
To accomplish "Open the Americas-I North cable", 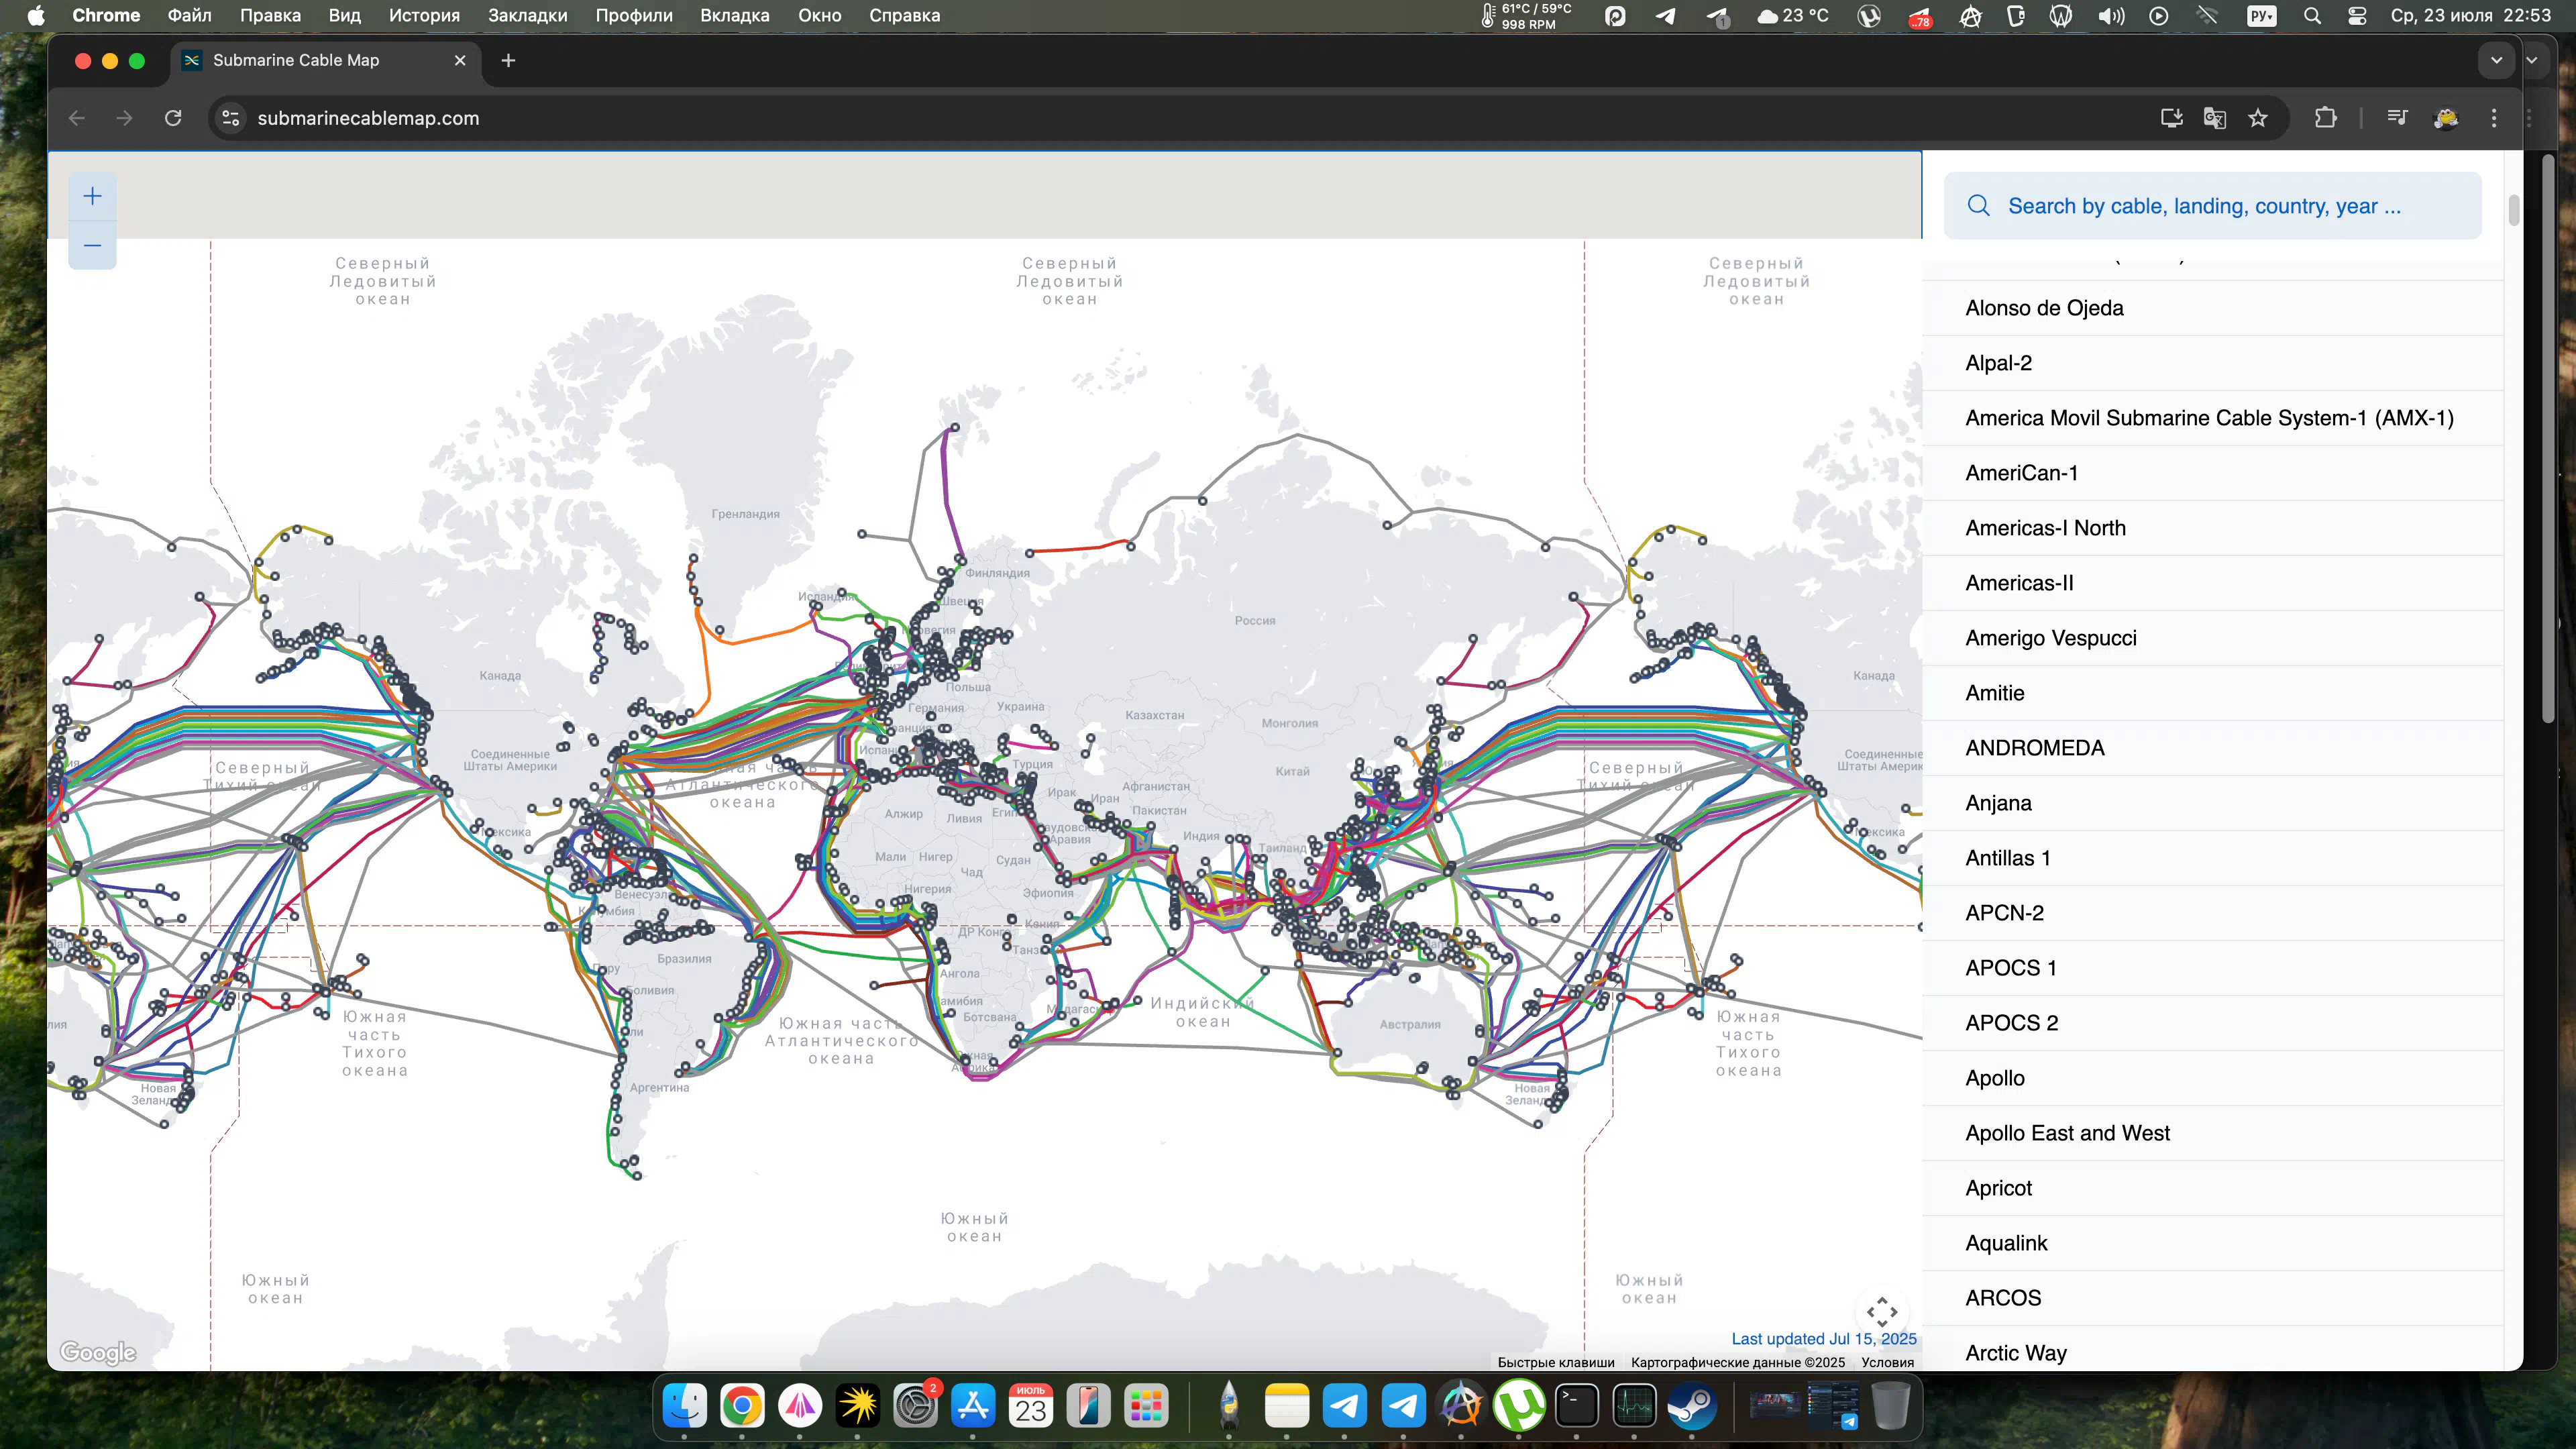I will pyautogui.click(x=2212, y=528).
